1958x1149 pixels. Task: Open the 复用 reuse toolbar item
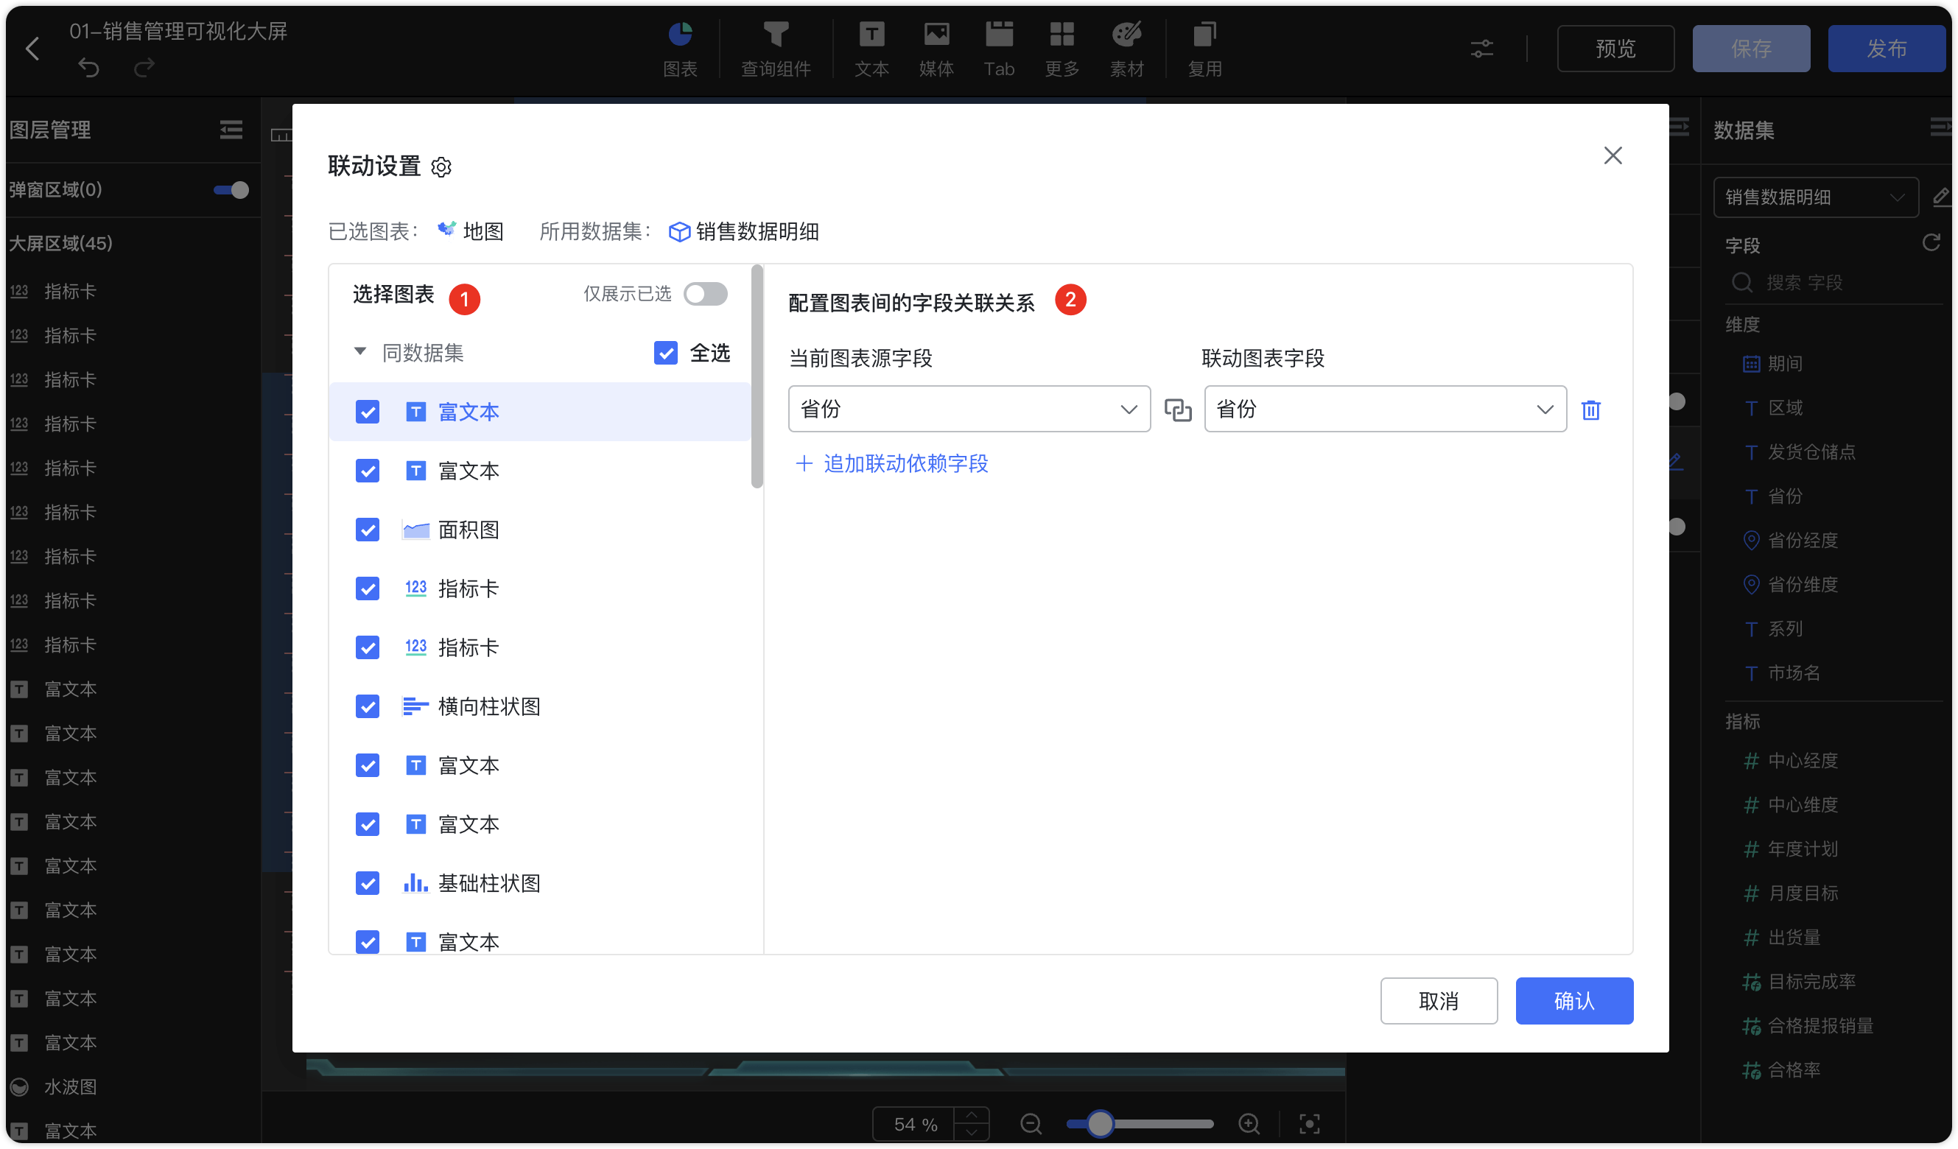coord(1205,49)
